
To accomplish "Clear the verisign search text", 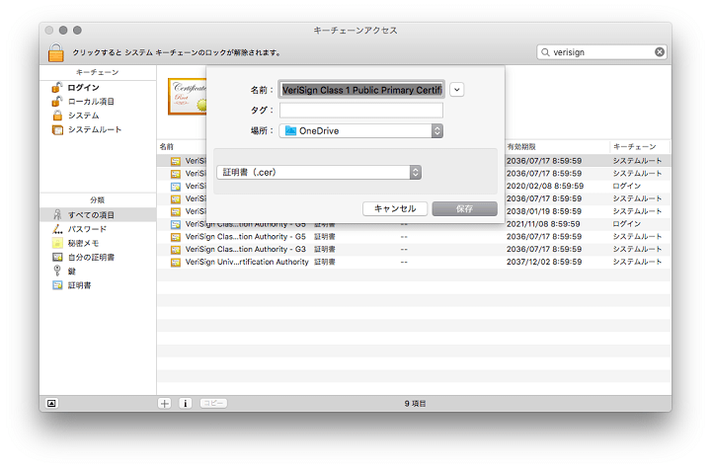I will [660, 52].
